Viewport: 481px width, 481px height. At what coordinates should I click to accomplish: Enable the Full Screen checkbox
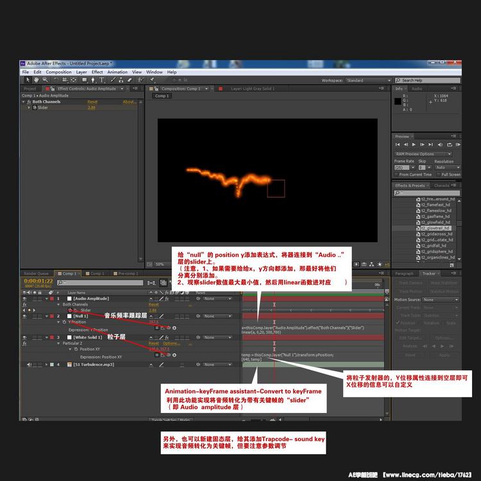click(439, 174)
